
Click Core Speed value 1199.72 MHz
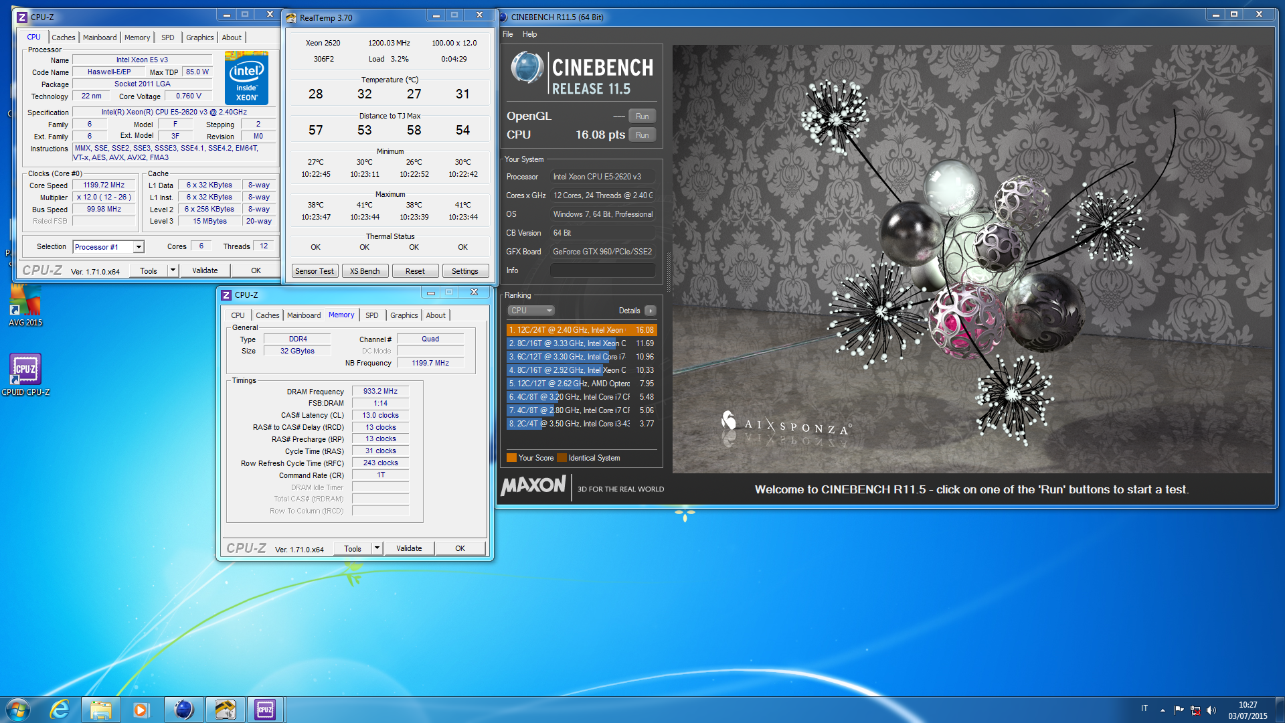(x=104, y=185)
